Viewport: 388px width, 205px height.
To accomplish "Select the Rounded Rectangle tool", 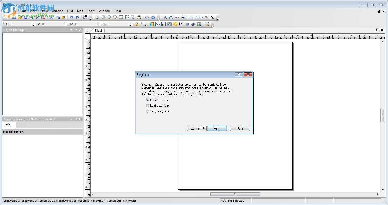I will [195, 18].
